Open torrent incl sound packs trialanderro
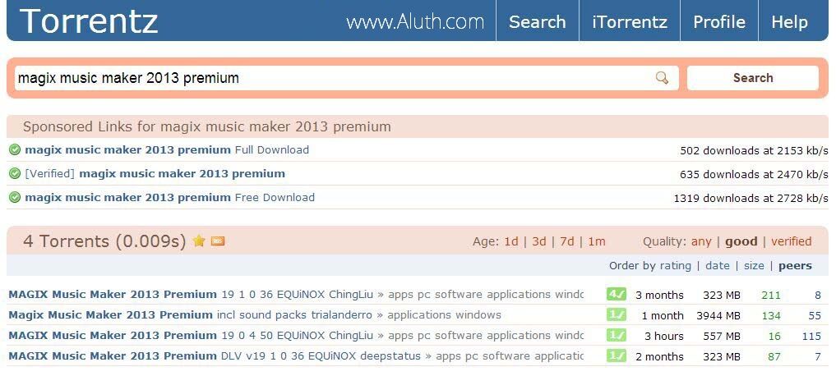 tap(191, 314)
